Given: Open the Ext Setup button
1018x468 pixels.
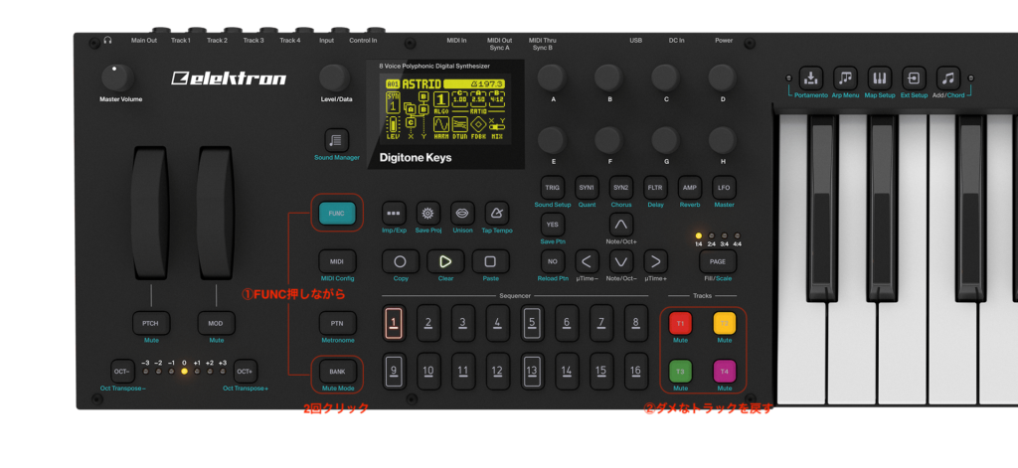Looking at the screenshot, I should (914, 78).
